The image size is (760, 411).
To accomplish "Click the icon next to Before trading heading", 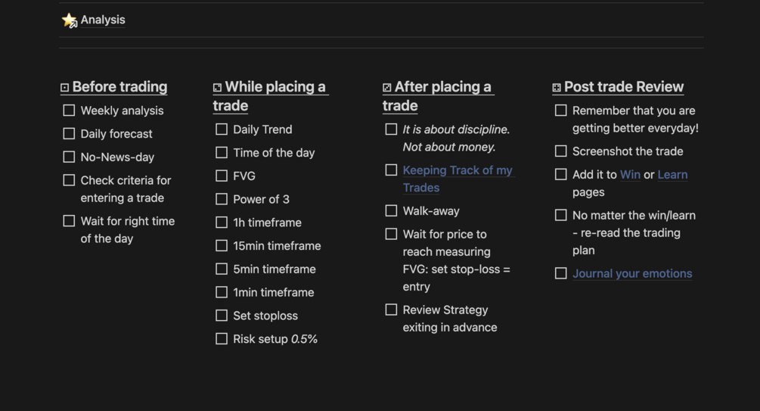I will click(65, 88).
